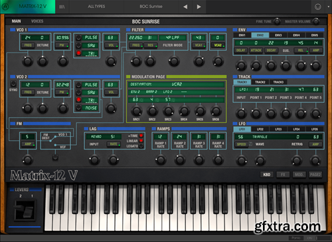Select the ENV1 tab
This screenshot has height=242, width=332.
pyautogui.click(x=242, y=35)
